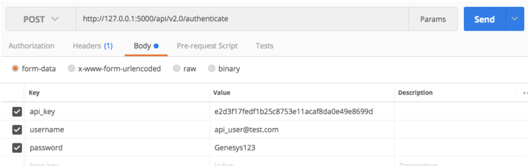Open the Pre-request Script tab

[x=207, y=46]
